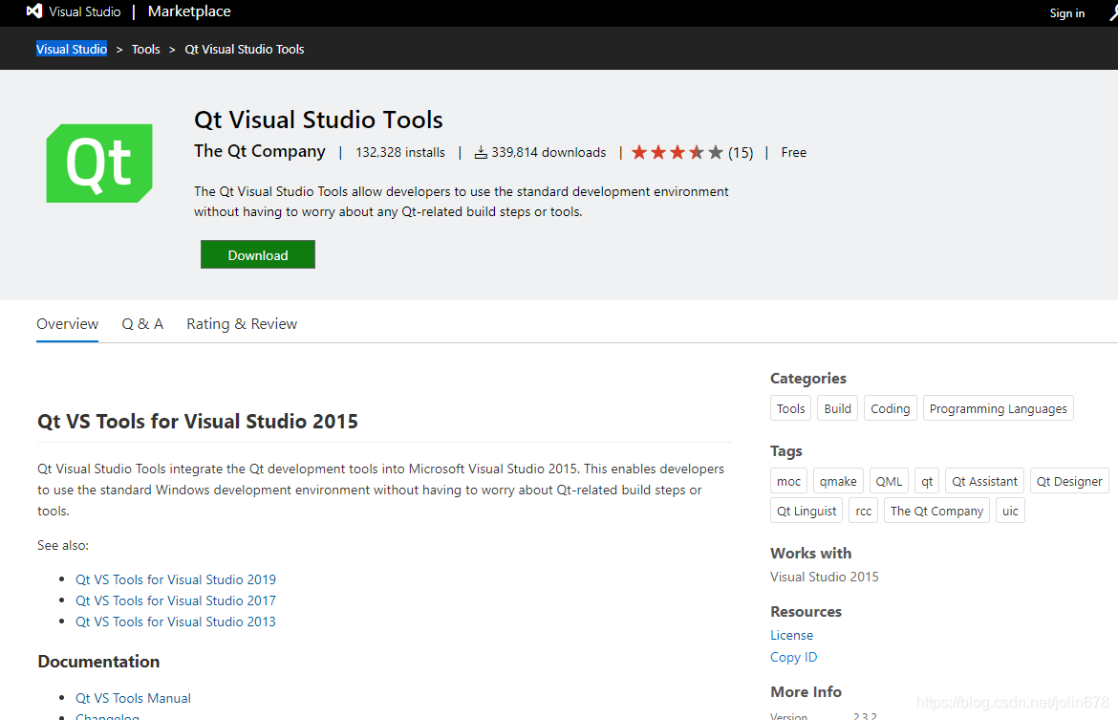Image resolution: width=1118 pixels, height=720 pixels.
Task: Click the Copy ID link
Action: pos(793,657)
